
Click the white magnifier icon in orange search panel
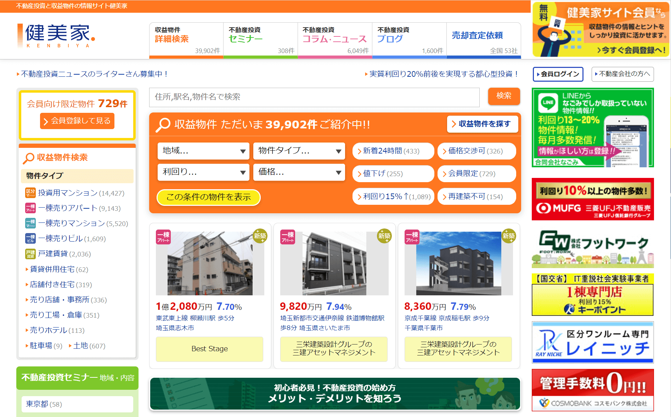click(x=163, y=125)
